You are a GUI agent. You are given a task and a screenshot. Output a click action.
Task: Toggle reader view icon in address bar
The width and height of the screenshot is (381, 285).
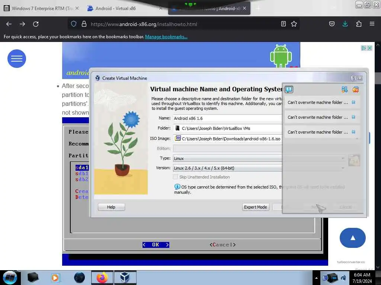tap(283, 24)
